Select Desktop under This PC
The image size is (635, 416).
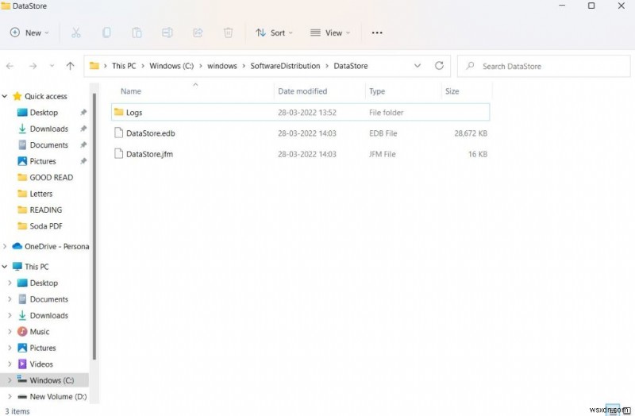pyautogui.click(x=44, y=283)
